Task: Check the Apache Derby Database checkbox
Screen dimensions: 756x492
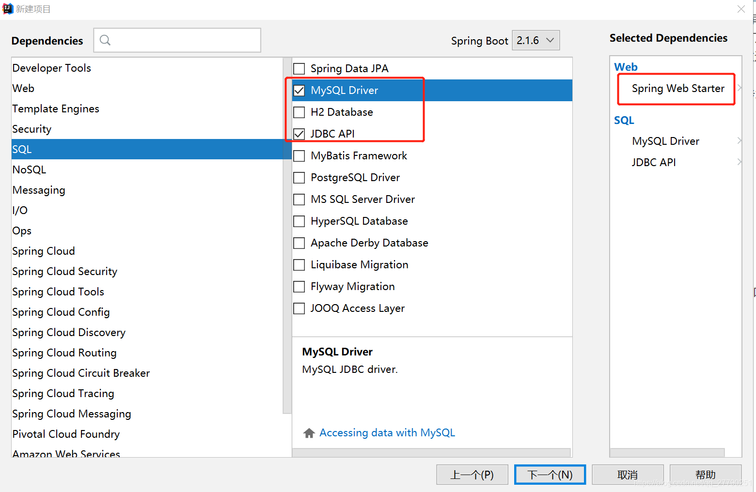Action: (x=299, y=243)
